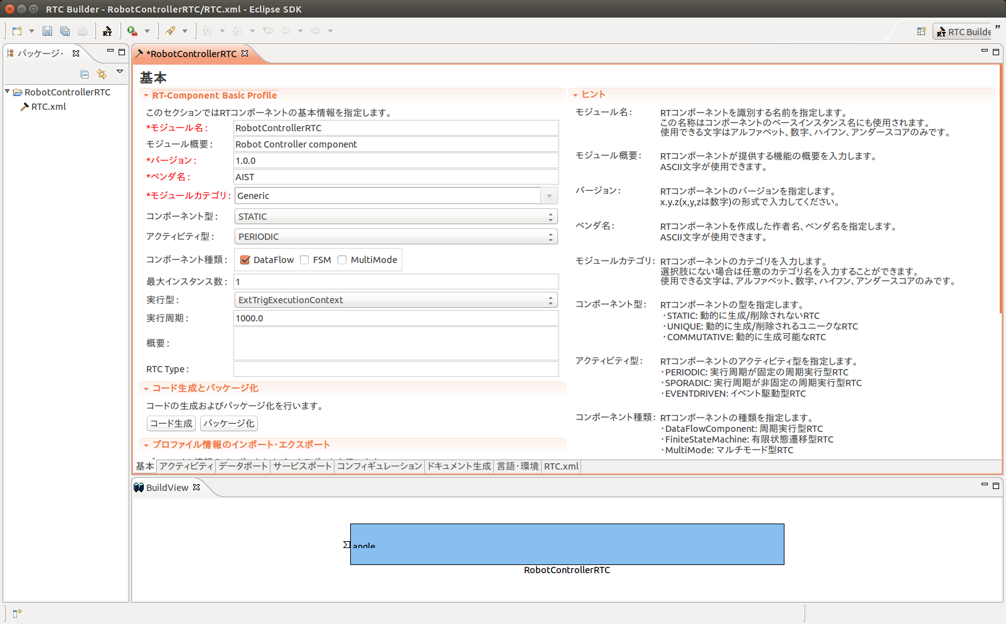Screen dimensions: 1006x624
Task: Click the Print toolbar icon
Action: click(x=82, y=31)
